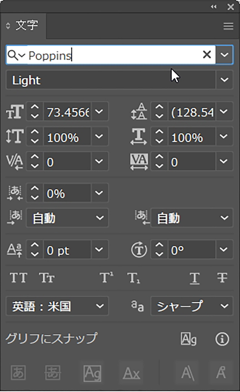Expand the font family dropdown list
The image size is (240, 392).
(224, 55)
